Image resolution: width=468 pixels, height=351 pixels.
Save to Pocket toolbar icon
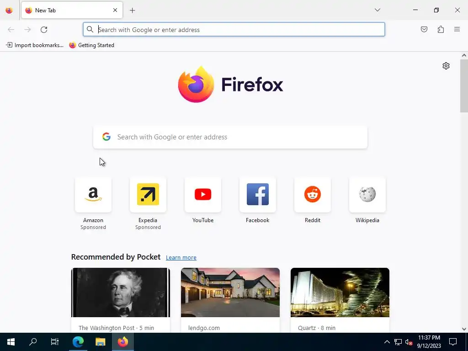(424, 29)
